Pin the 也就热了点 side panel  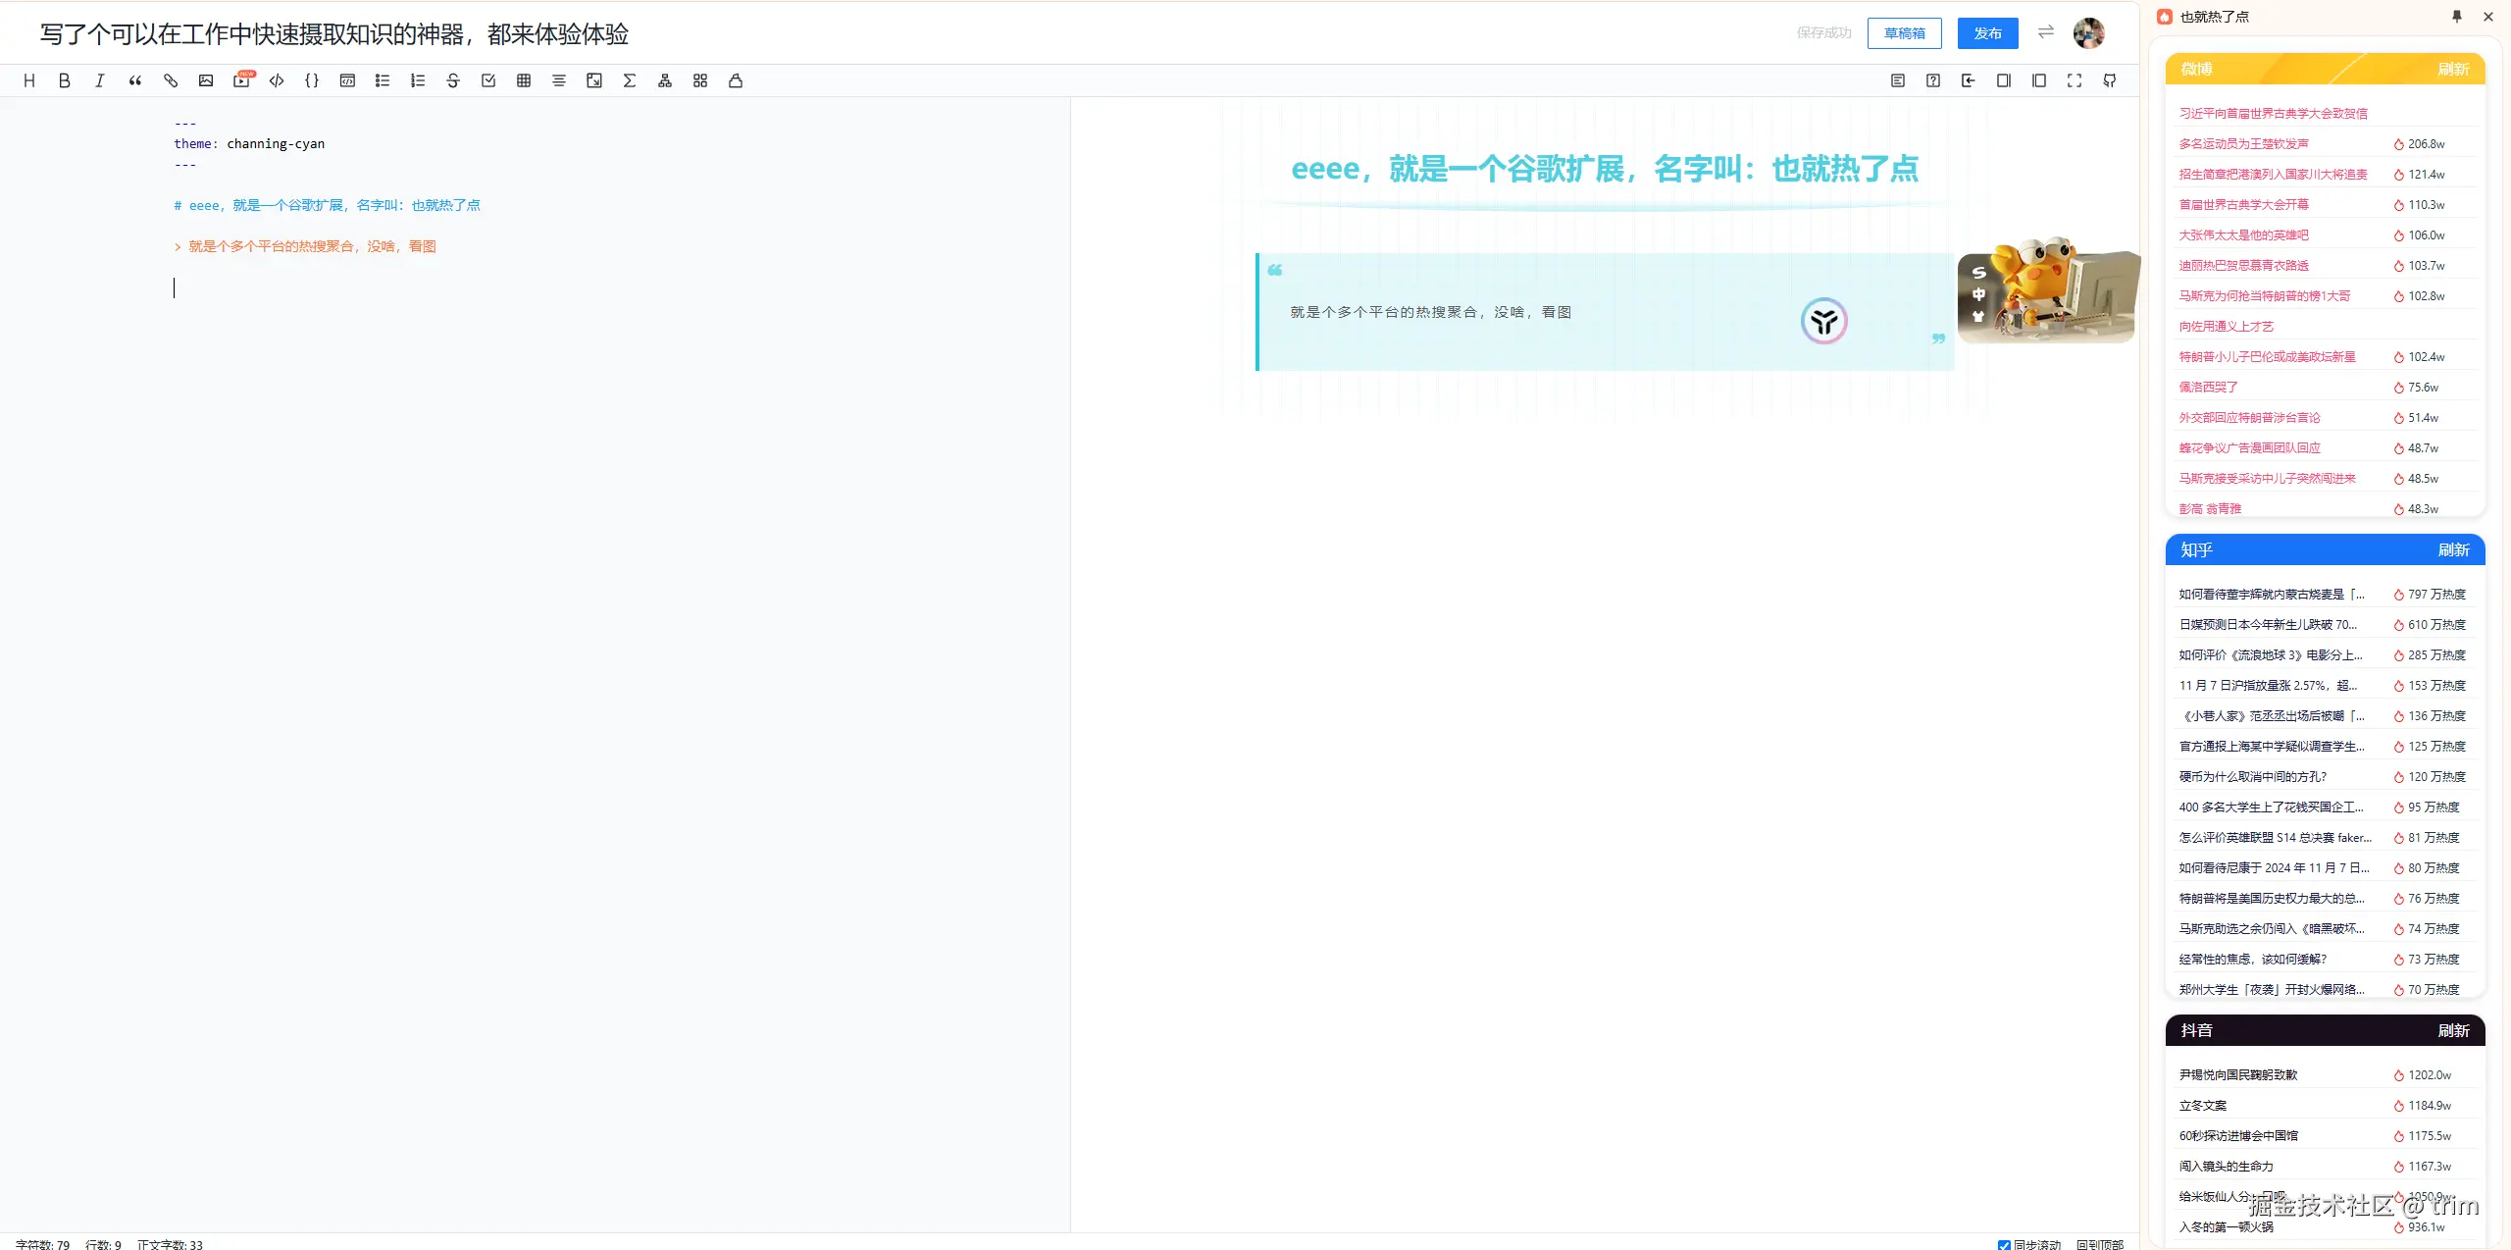tap(2457, 17)
